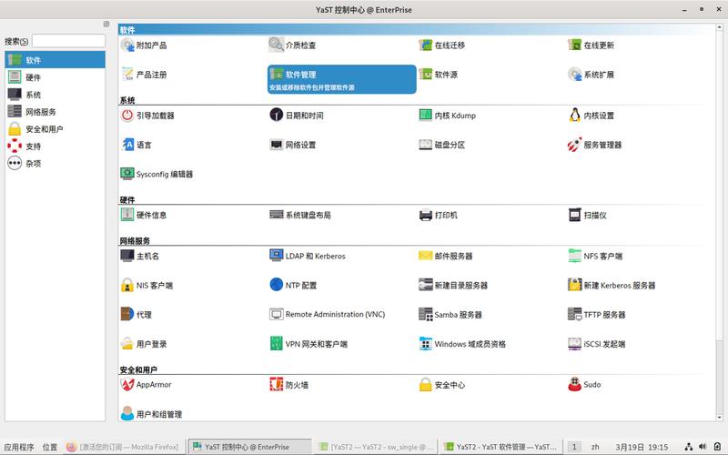Open 主机名 hostname settings
728x455 pixels.
pos(140,256)
